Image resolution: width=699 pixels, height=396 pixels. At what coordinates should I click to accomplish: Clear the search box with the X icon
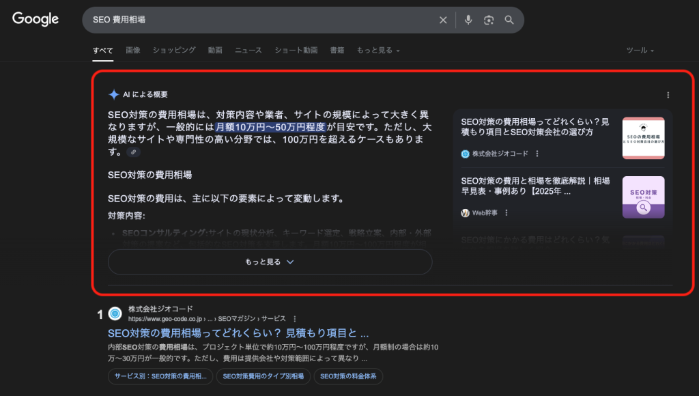pos(442,20)
